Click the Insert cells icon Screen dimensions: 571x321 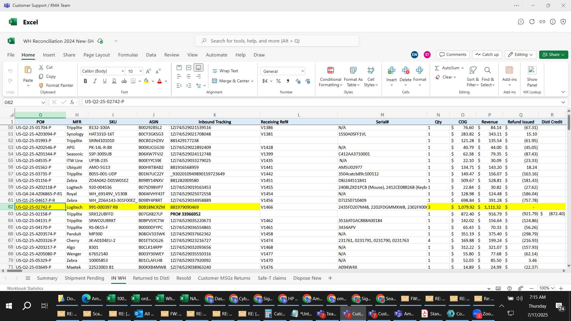click(x=391, y=70)
